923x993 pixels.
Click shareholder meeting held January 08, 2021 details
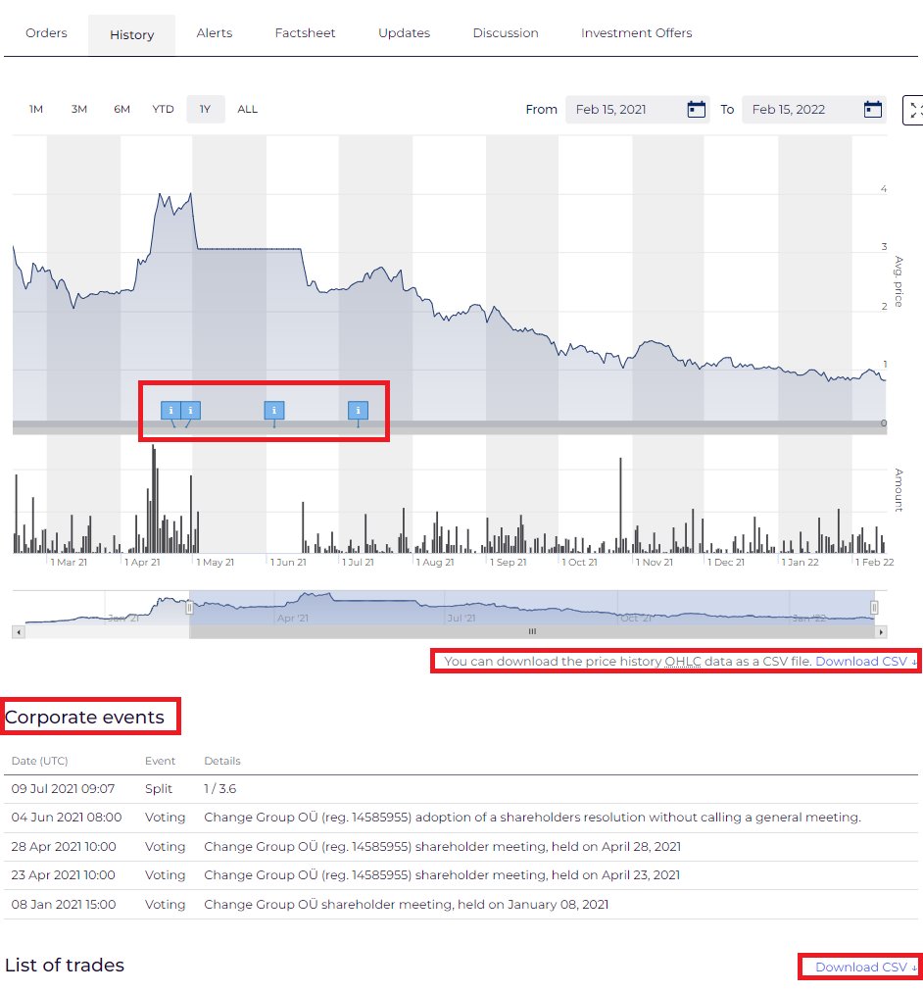[x=407, y=904]
